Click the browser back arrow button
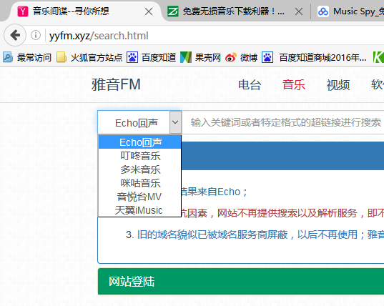Viewport: 384px width, 306px height. tap(15, 35)
